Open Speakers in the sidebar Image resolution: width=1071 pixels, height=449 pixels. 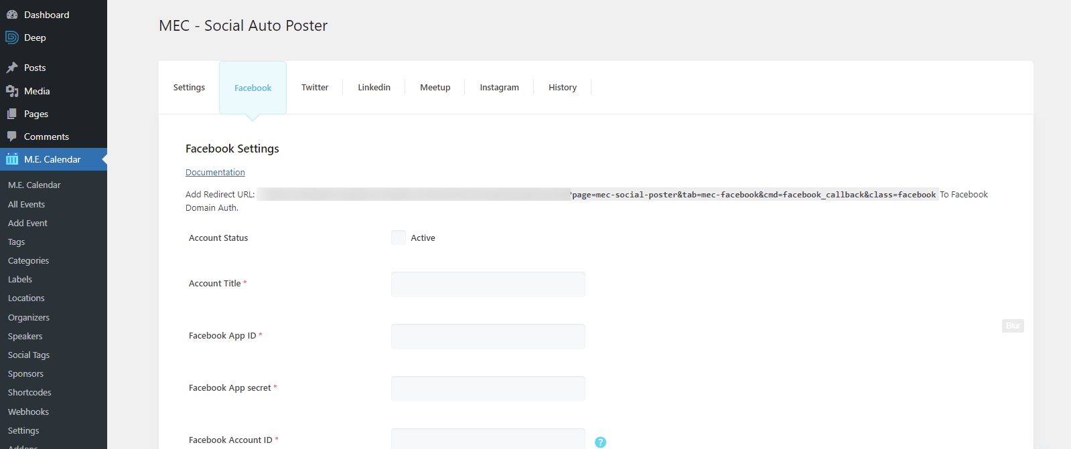[25, 337]
